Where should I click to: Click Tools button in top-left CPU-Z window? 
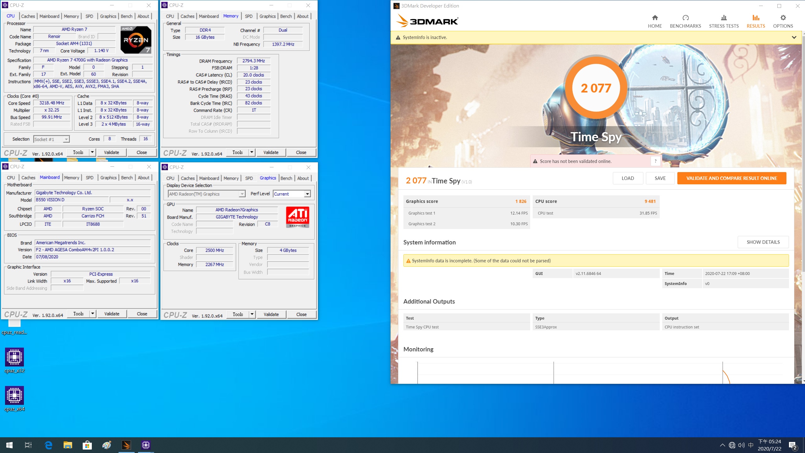(78, 152)
